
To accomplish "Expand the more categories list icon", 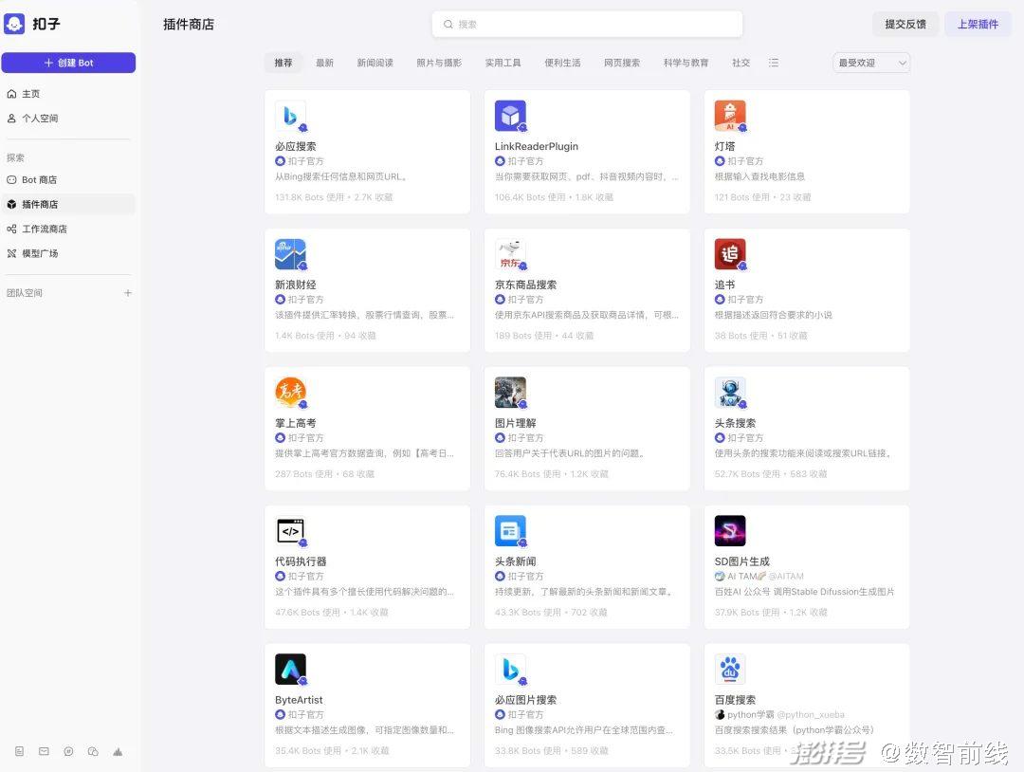I will click(774, 63).
